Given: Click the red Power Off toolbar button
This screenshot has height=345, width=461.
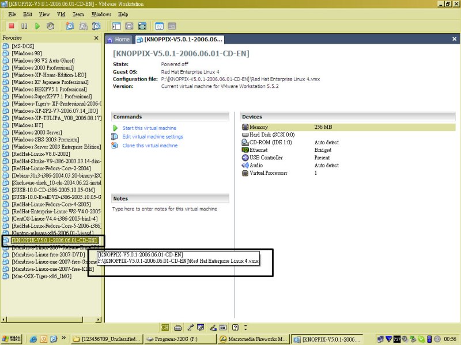Looking at the screenshot, I should (x=12, y=26).
